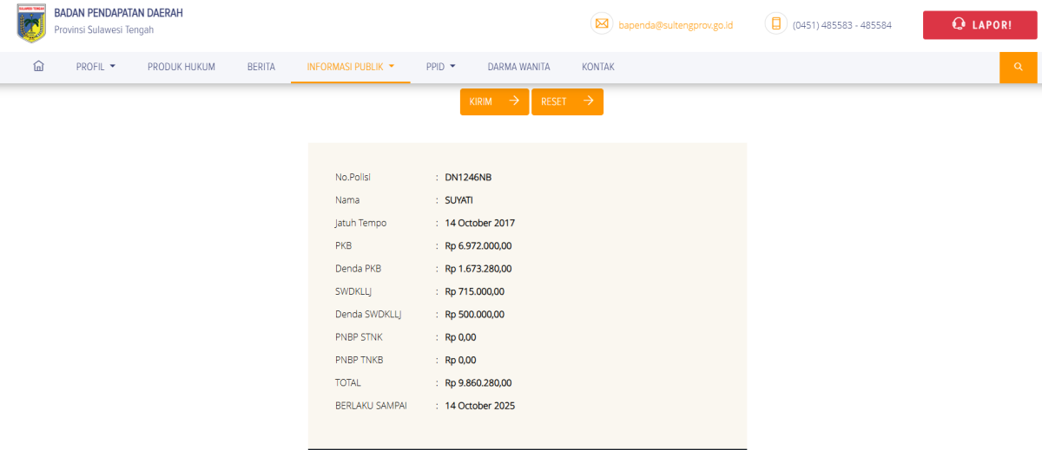Clear the form using RESET
The width and height of the screenshot is (1042, 450).
[567, 101]
